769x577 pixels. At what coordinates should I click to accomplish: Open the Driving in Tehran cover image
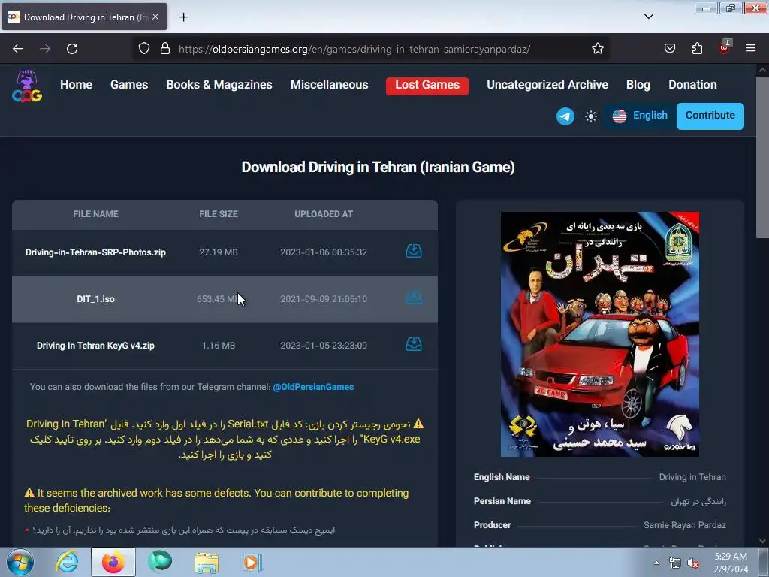pyautogui.click(x=600, y=334)
